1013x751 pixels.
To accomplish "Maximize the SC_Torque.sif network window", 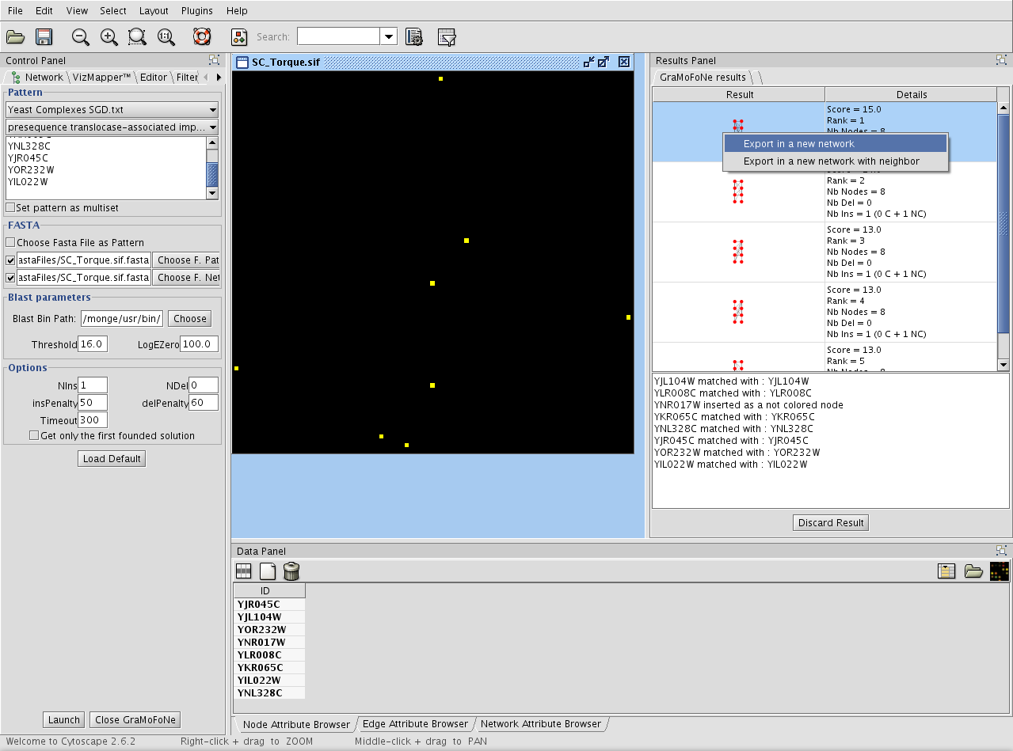I will pos(604,62).
